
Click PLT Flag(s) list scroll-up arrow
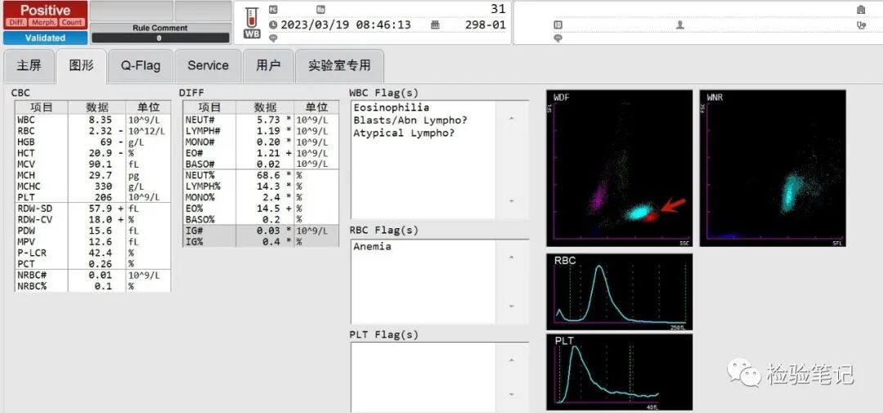pos(511,360)
